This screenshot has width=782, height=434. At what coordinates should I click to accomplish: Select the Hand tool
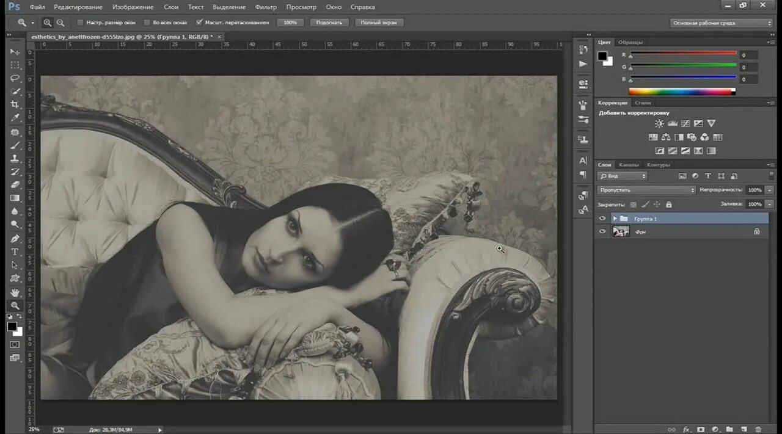coord(15,292)
